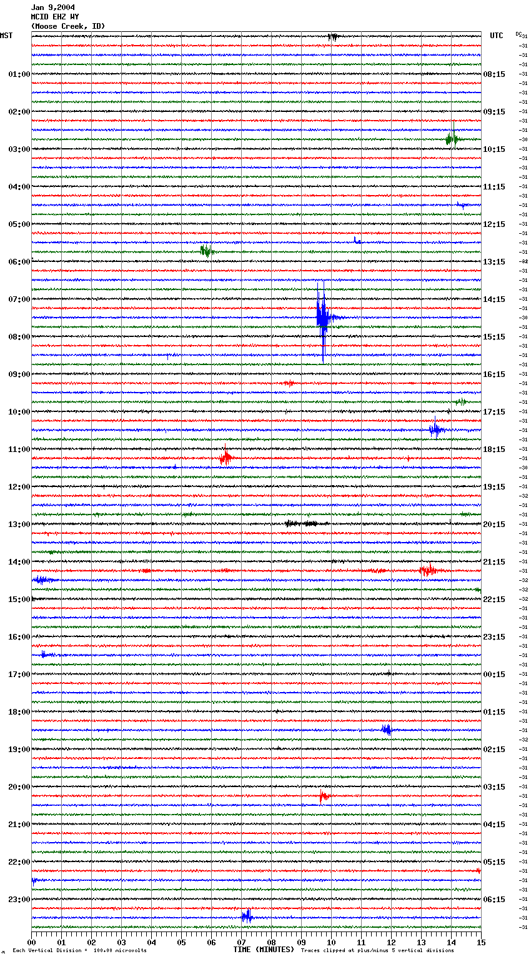Click the 20:15 UTC time label
Screen dimensions: 531x959
coord(494,525)
